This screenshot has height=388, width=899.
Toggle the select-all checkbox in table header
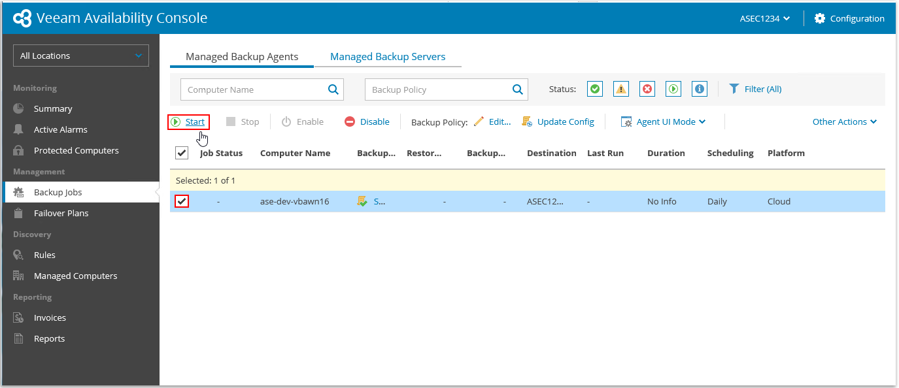point(182,153)
